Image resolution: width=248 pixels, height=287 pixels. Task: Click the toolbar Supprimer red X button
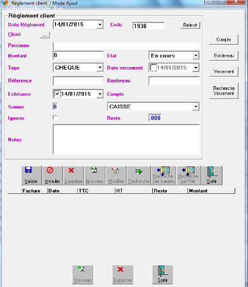(x=73, y=175)
